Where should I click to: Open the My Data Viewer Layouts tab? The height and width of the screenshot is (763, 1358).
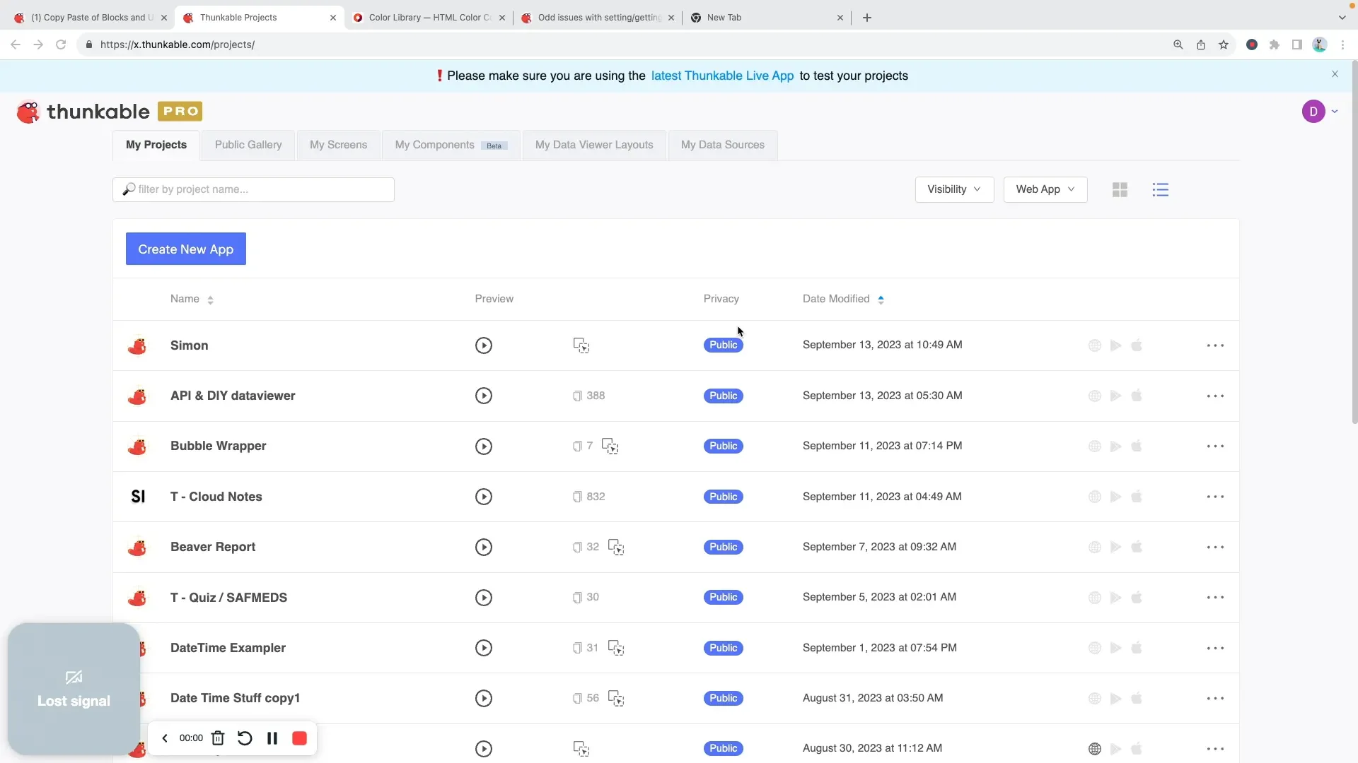(594, 145)
